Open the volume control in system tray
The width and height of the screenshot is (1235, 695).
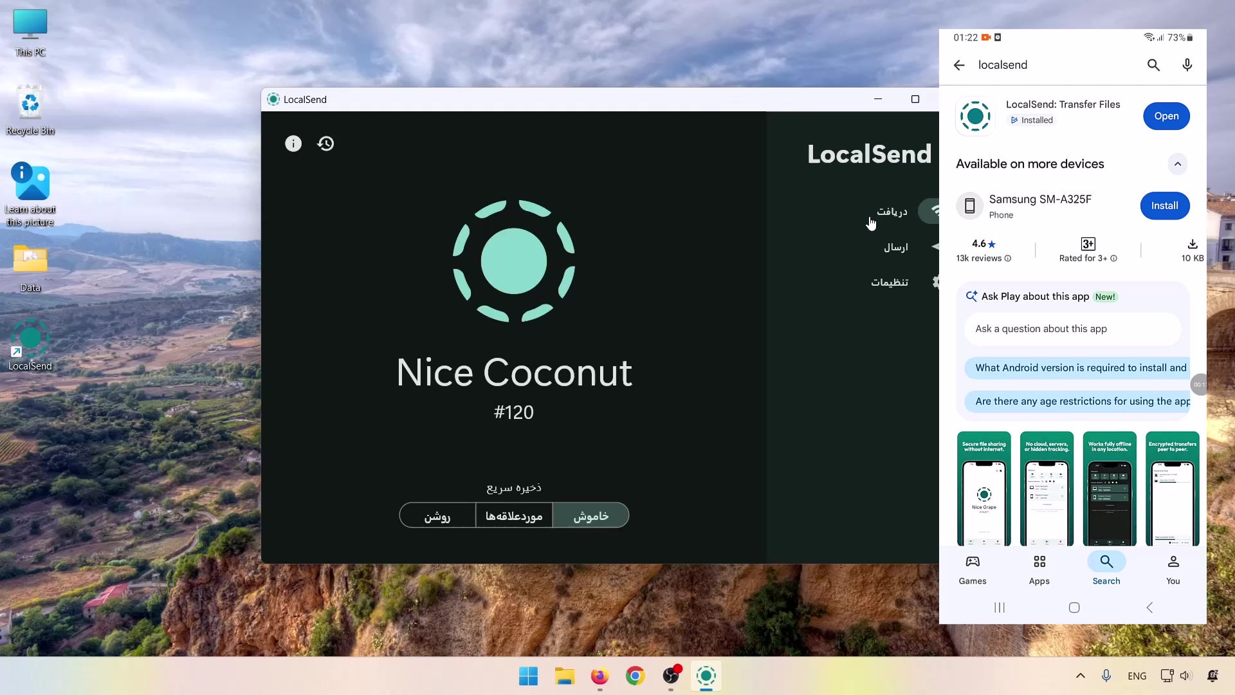tap(1186, 676)
